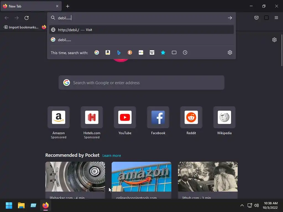Open Learn more link for Pocket
This screenshot has width=283, height=212.
(112, 156)
